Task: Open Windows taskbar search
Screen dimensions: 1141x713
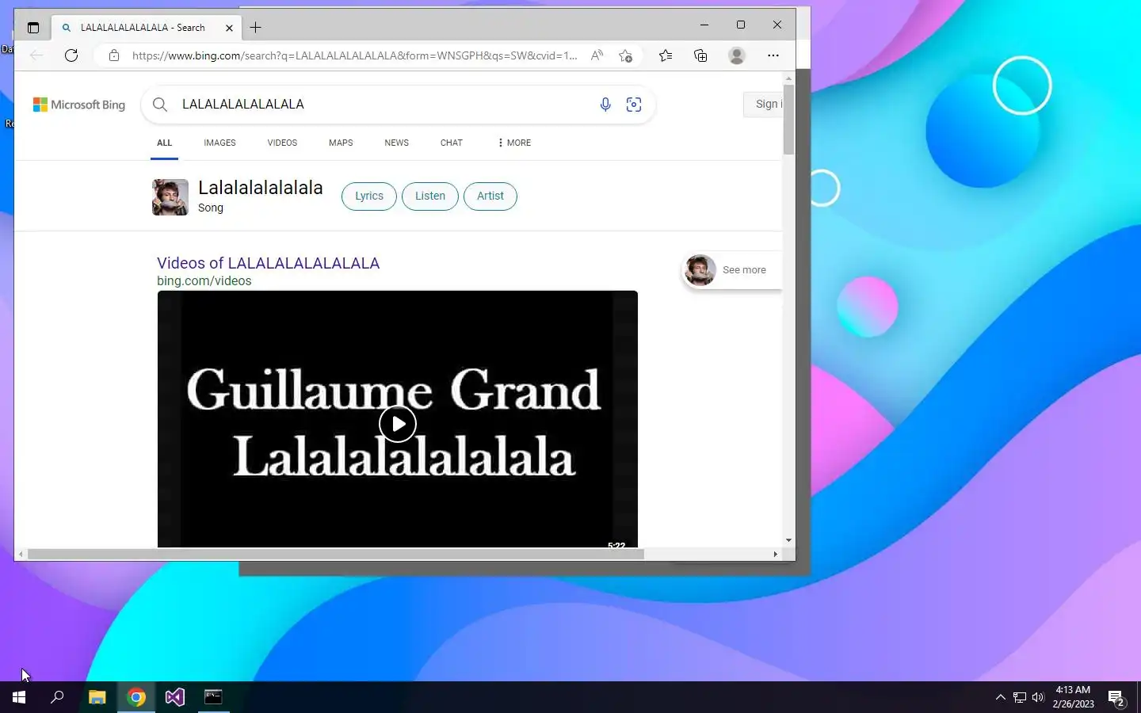Action: pos(57,697)
